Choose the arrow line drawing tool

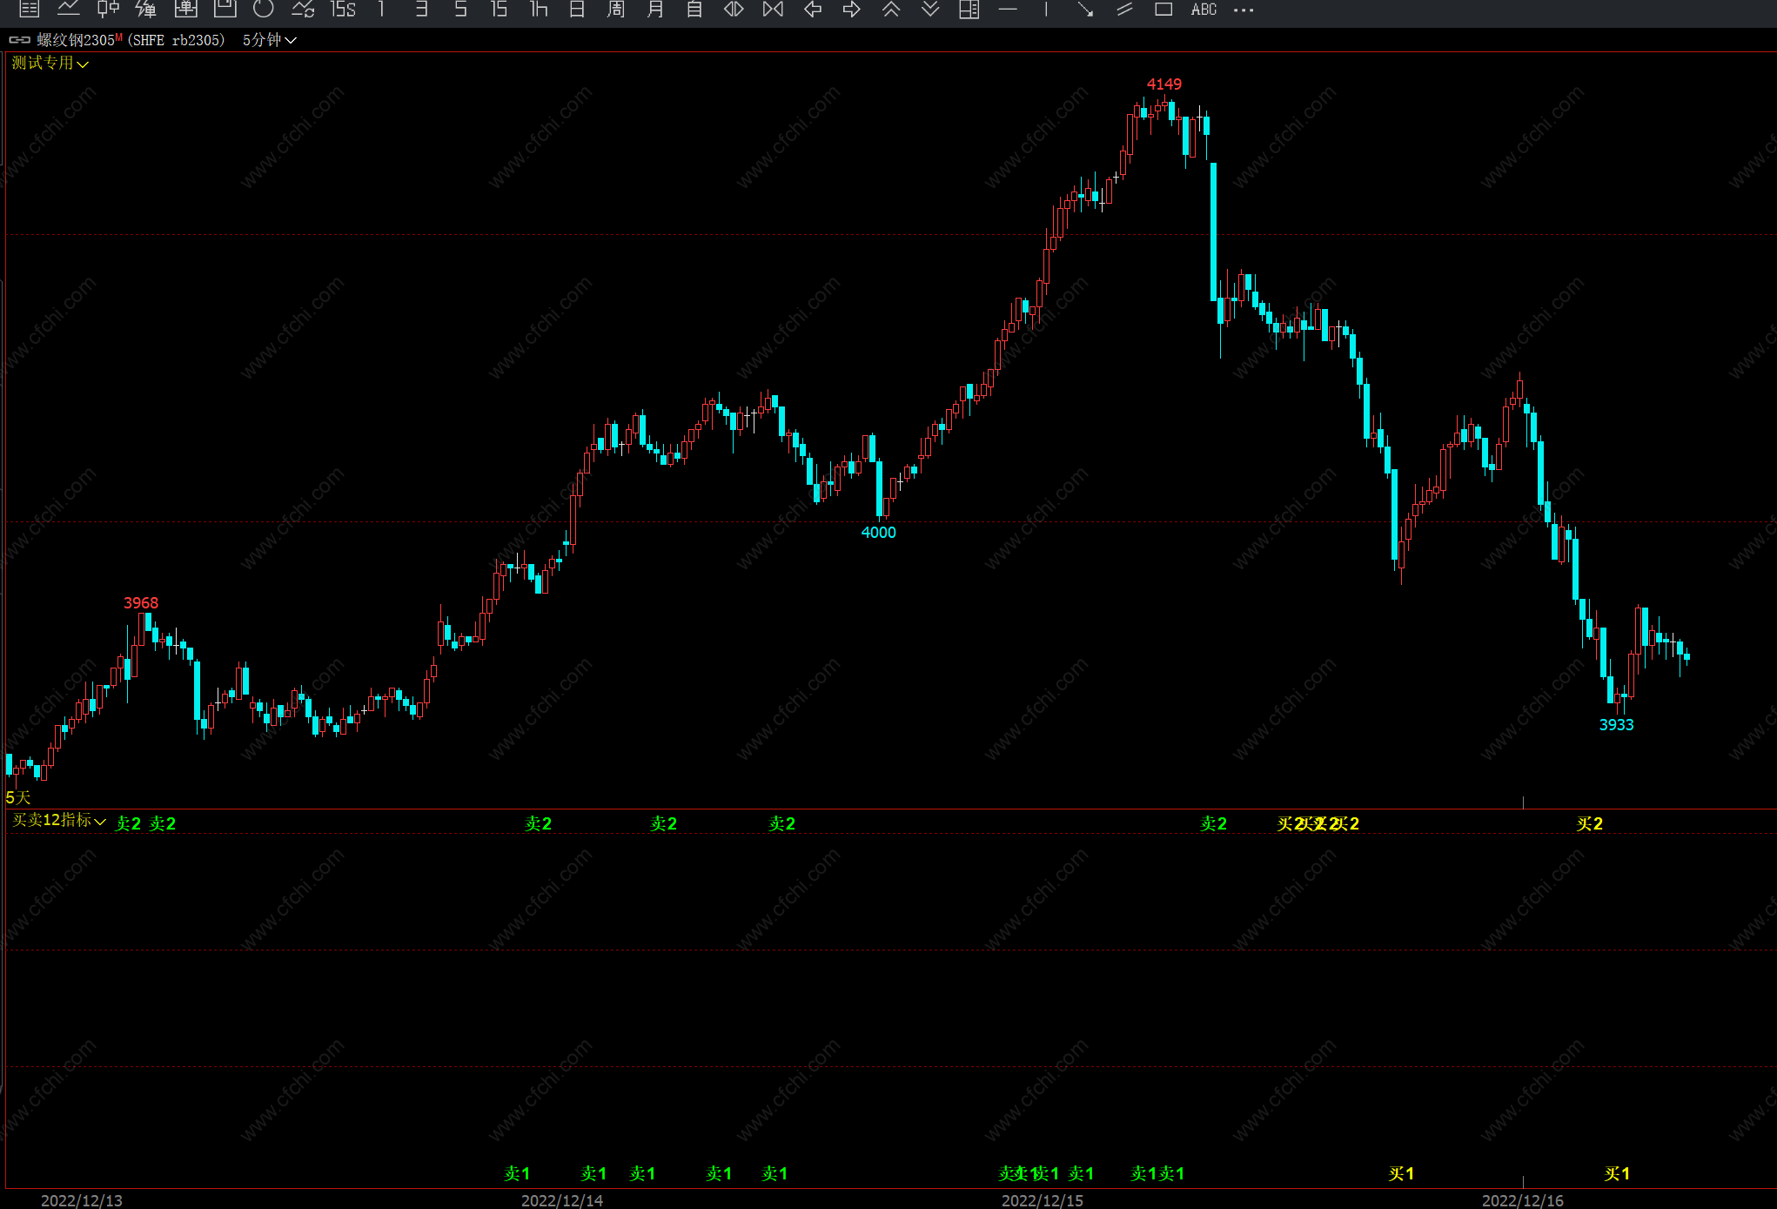(x=1085, y=9)
